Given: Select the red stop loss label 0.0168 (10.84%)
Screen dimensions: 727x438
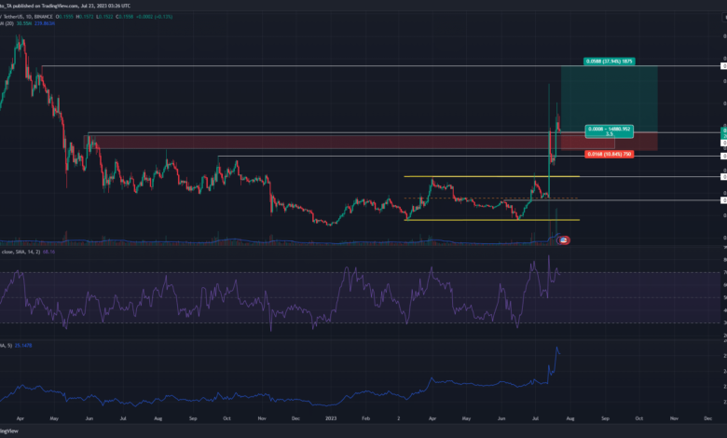Looking at the screenshot, I should (609, 154).
